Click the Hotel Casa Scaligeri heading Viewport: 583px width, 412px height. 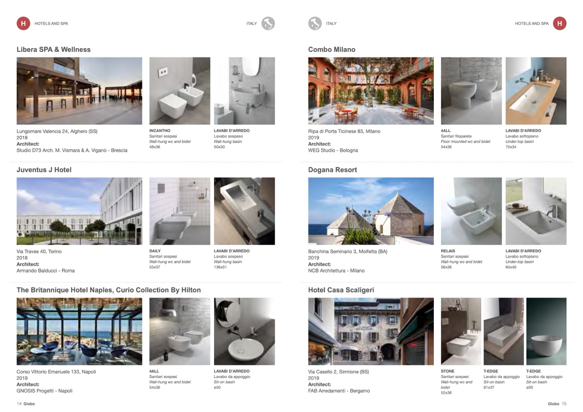pyautogui.click(x=341, y=290)
